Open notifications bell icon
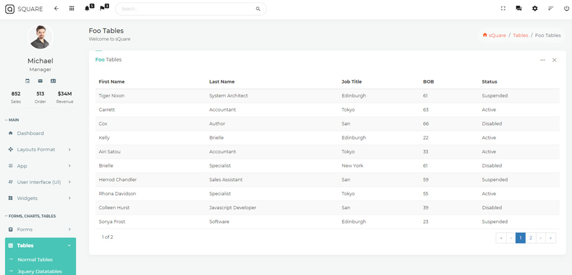This screenshot has height=275, width=572. click(x=87, y=9)
